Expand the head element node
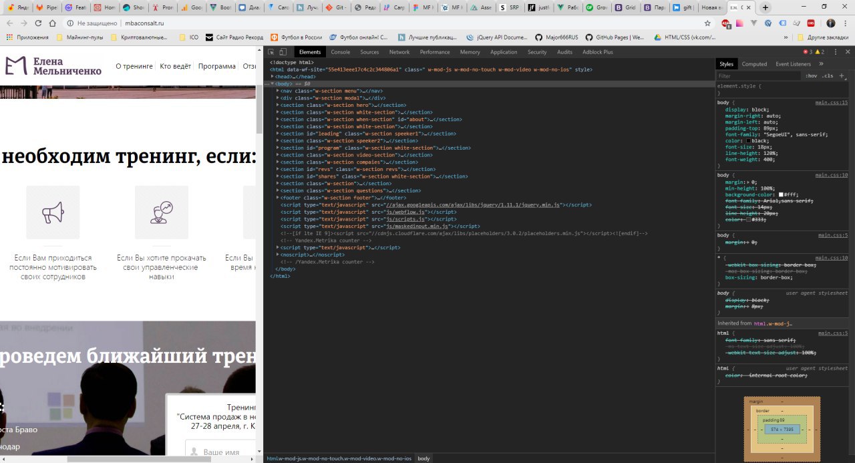This screenshot has width=855, height=463. point(273,77)
